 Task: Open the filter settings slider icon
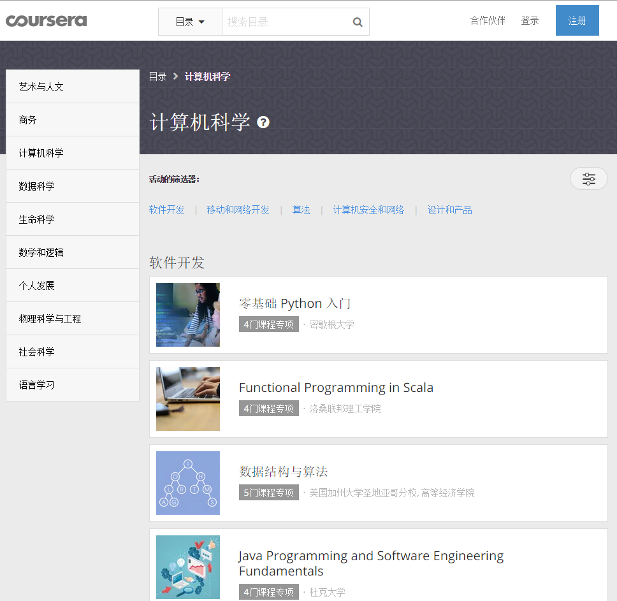point(589,179)
